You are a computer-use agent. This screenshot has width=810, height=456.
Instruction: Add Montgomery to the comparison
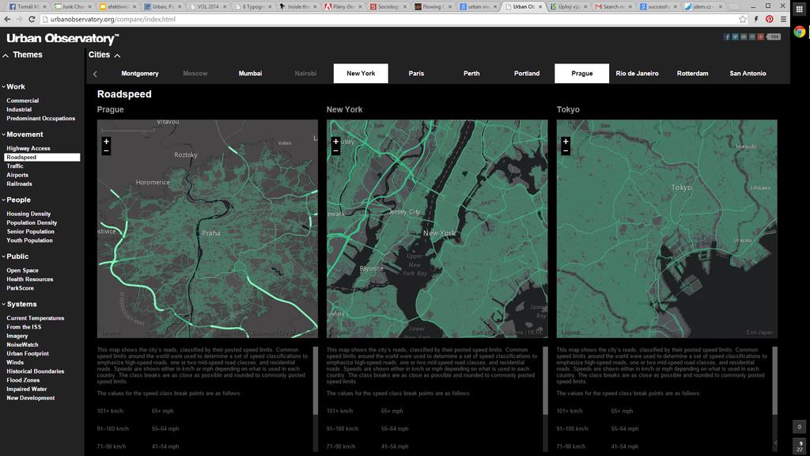(x=140, y=74)
